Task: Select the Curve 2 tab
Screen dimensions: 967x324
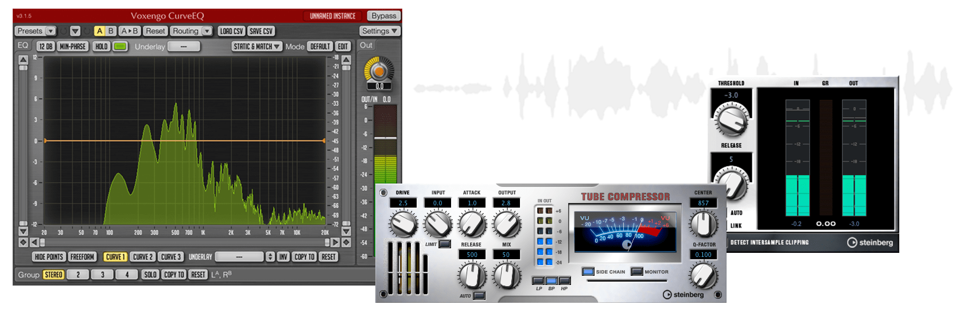Action: coord(142,257)
